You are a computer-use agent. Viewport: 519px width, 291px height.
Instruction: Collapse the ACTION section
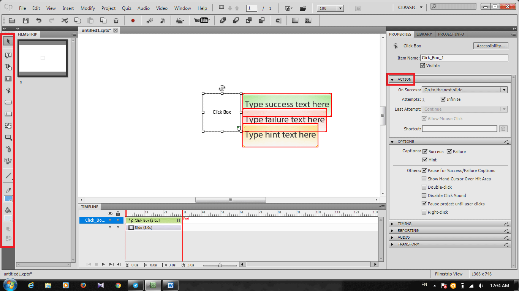click(392, 80)
